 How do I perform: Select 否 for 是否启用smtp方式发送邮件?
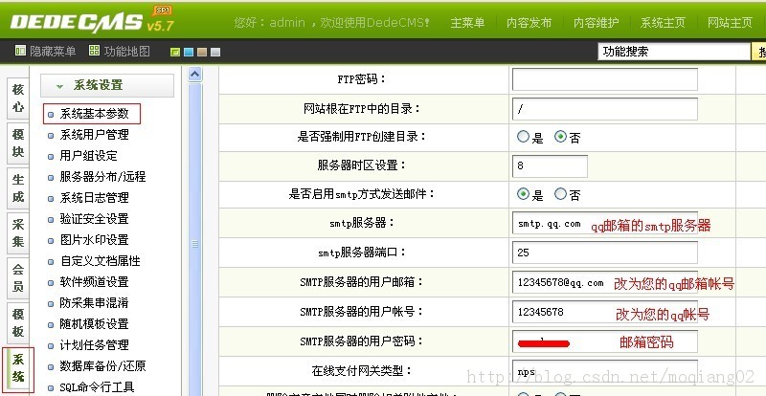pos(561,194)
